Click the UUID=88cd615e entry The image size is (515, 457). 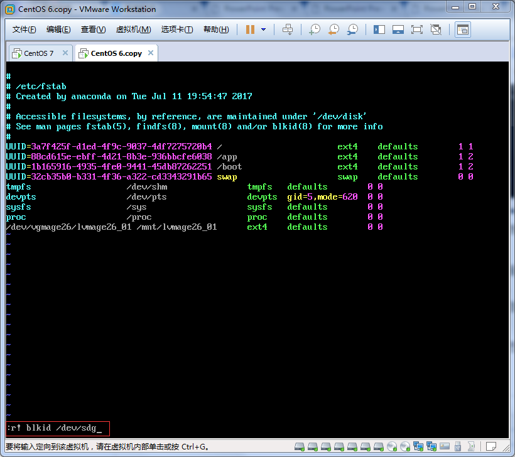click(240, 156)
